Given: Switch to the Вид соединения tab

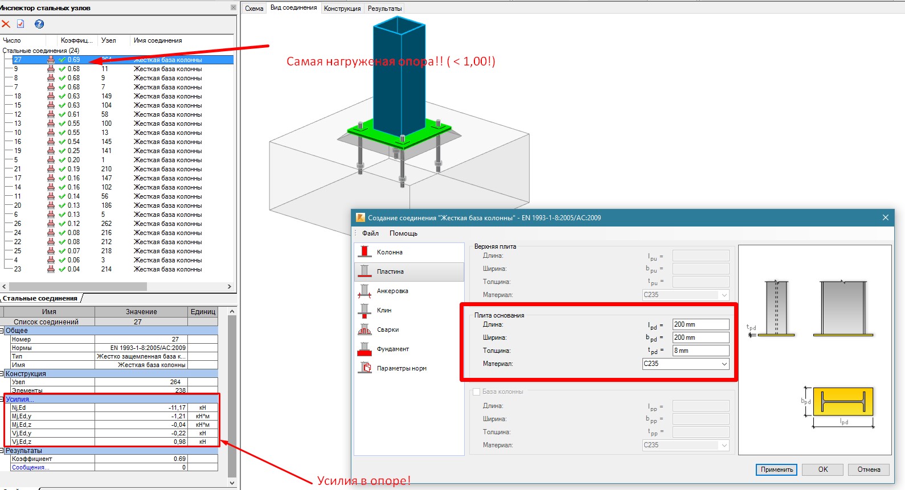Looking at the screenshot, I should pos(294,7).
